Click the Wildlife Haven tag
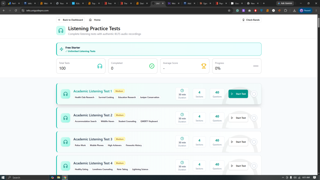The image size is (320, 180). pos(107,121)
